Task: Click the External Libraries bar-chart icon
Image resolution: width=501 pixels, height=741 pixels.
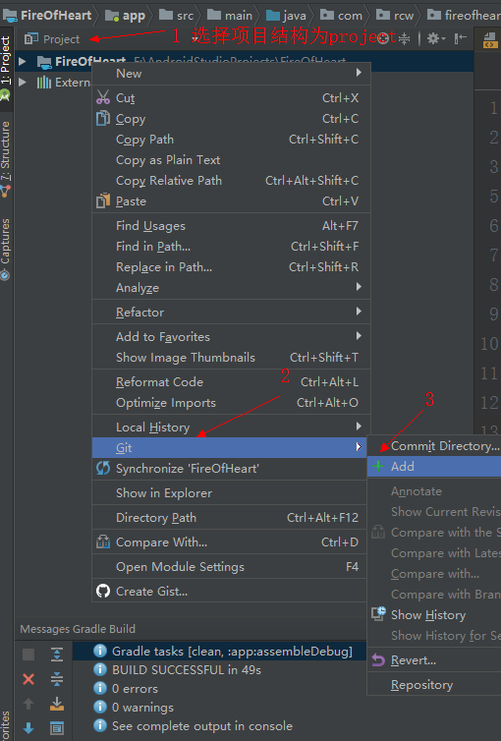Action: click(x=44, y=83)
